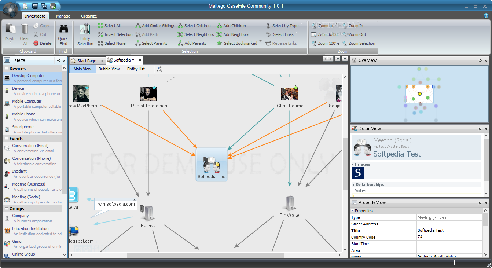Screen dimensions: 492x268
Task: Click Zoom to Fit
Action: point(324,34)
